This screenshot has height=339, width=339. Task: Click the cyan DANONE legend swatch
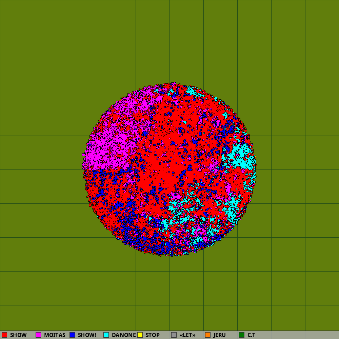point(106,335)
